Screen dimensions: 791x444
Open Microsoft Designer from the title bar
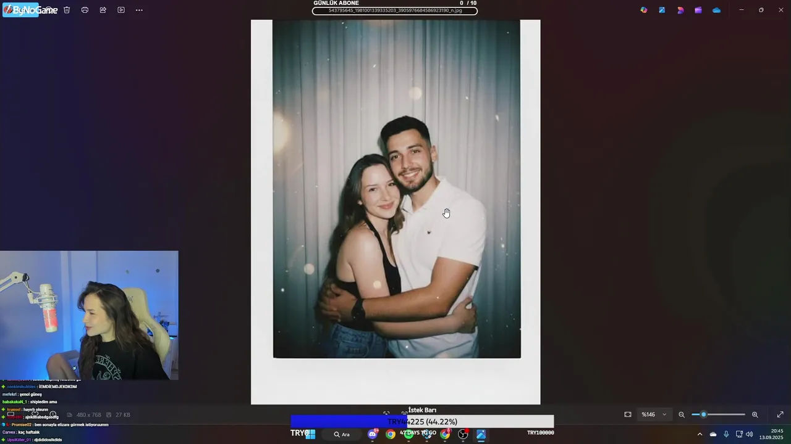coord(680,10)
